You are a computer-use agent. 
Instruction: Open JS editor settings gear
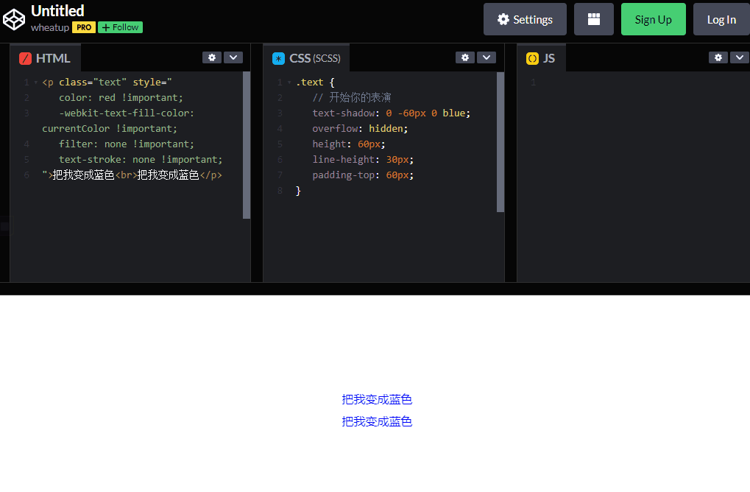point(718,57)
